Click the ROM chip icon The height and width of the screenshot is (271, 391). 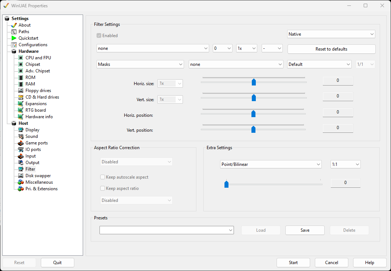[x=21, y=77]
